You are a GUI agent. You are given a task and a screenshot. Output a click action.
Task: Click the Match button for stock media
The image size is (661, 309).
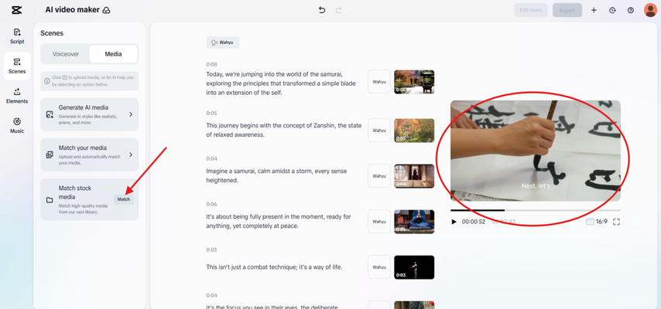(124, 199)
